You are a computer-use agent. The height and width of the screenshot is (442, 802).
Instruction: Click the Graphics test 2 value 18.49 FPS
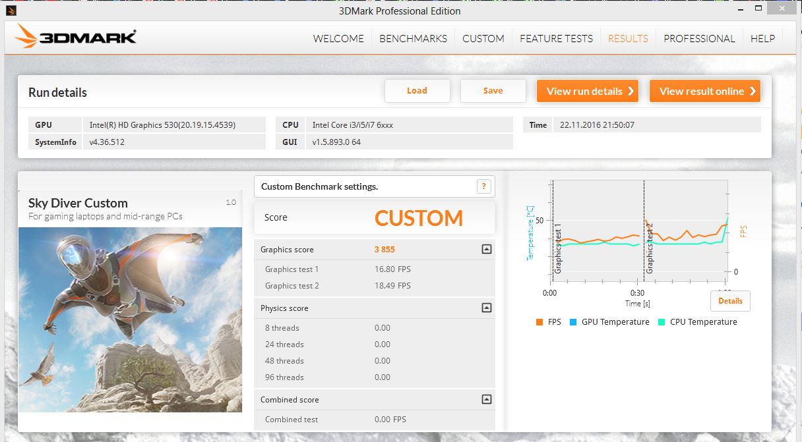[392, 285]
